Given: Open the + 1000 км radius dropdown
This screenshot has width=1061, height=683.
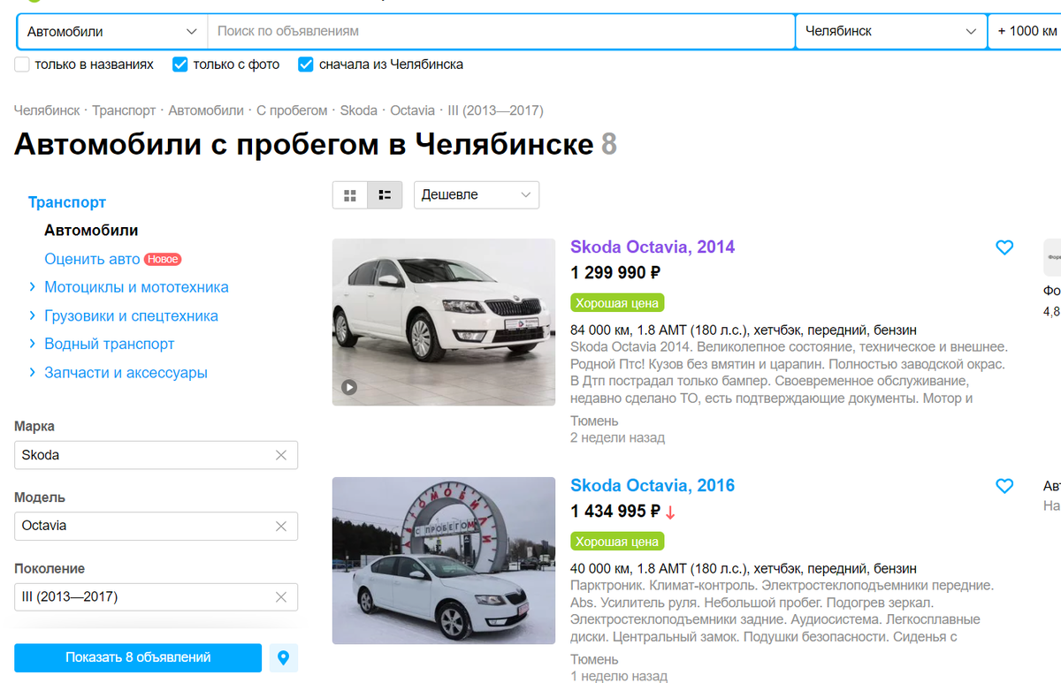Looking at the screenshot, I should 1025,31.
